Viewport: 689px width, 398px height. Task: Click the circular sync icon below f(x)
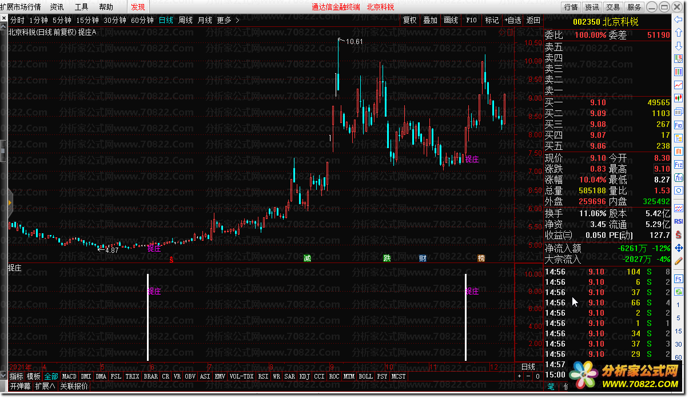coord(678,190)
